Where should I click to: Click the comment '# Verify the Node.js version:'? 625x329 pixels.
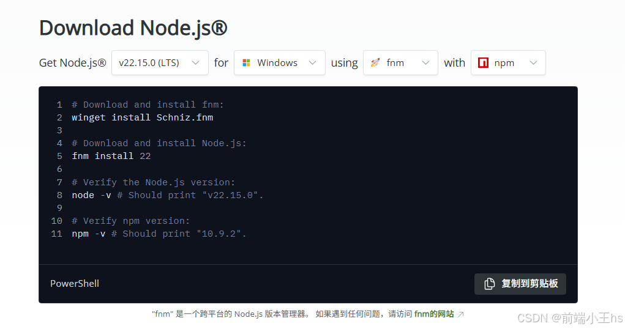154,182
